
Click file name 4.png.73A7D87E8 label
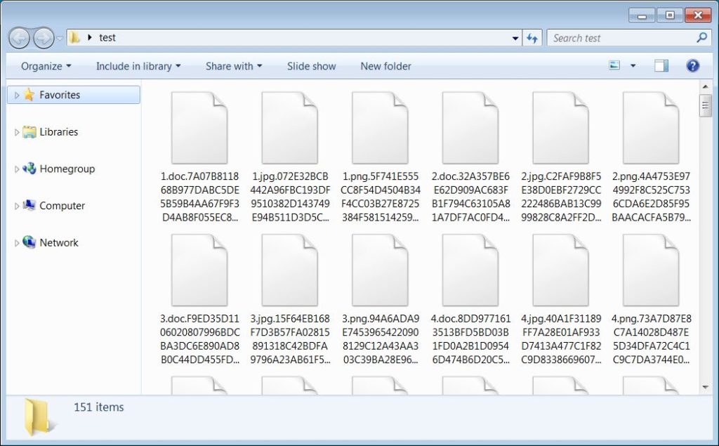point(651,339)
